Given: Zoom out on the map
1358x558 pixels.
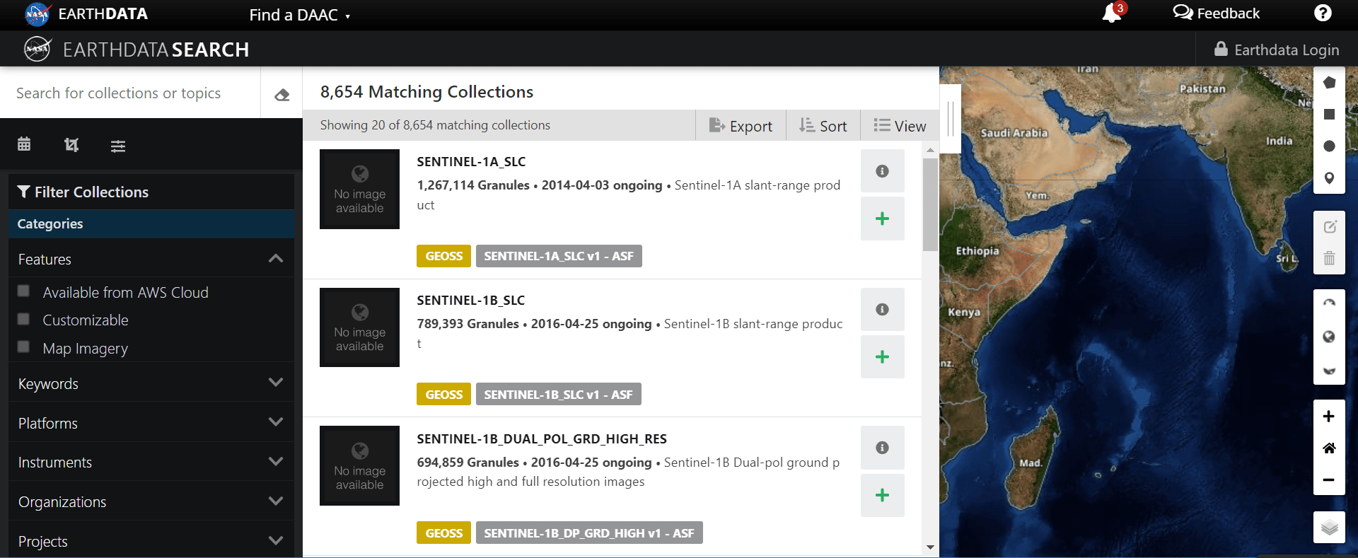Looking at the screenshot, I should (1329, 479).
